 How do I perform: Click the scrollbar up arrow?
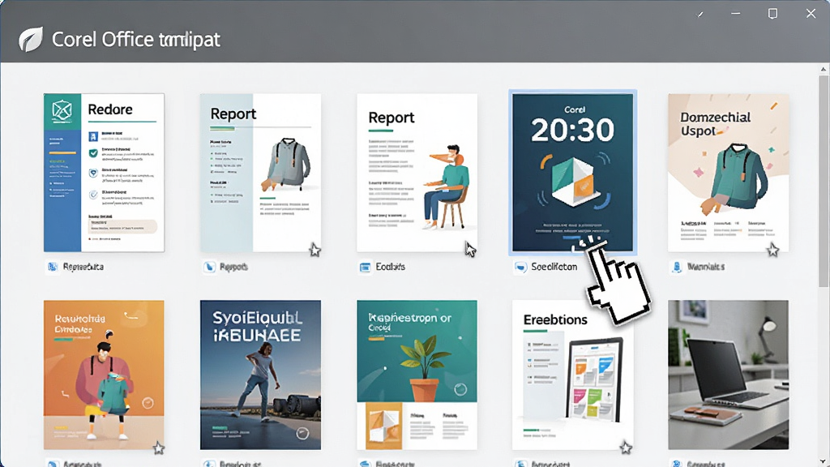824,70
